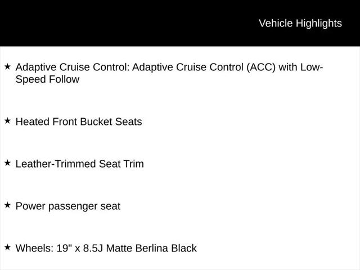This screenshot has width=360, height=270.
Task: Click the star bullet beside Heated Front Bucket Seats
Action: [7, 120]
